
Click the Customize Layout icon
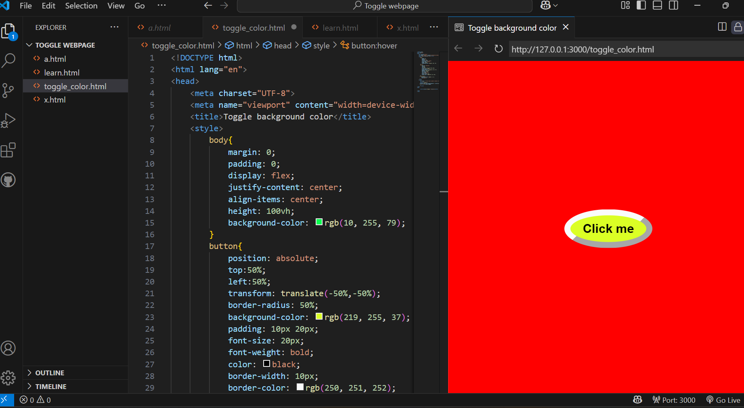pyautogui.click(x=625, y=5)
